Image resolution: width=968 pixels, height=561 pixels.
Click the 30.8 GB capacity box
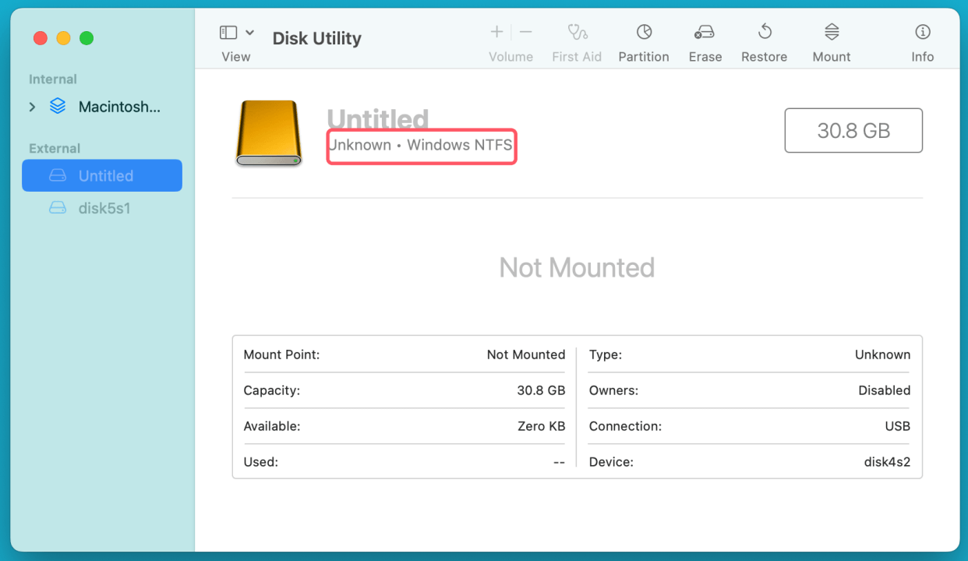(853, 130)
